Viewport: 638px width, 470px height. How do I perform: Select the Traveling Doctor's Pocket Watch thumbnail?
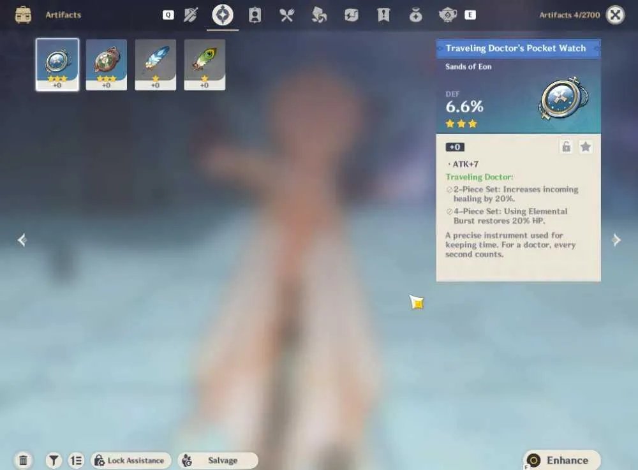pos(57,64)
